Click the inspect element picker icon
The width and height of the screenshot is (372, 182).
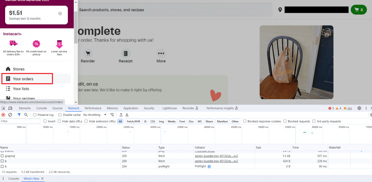[x=3, y=108]
